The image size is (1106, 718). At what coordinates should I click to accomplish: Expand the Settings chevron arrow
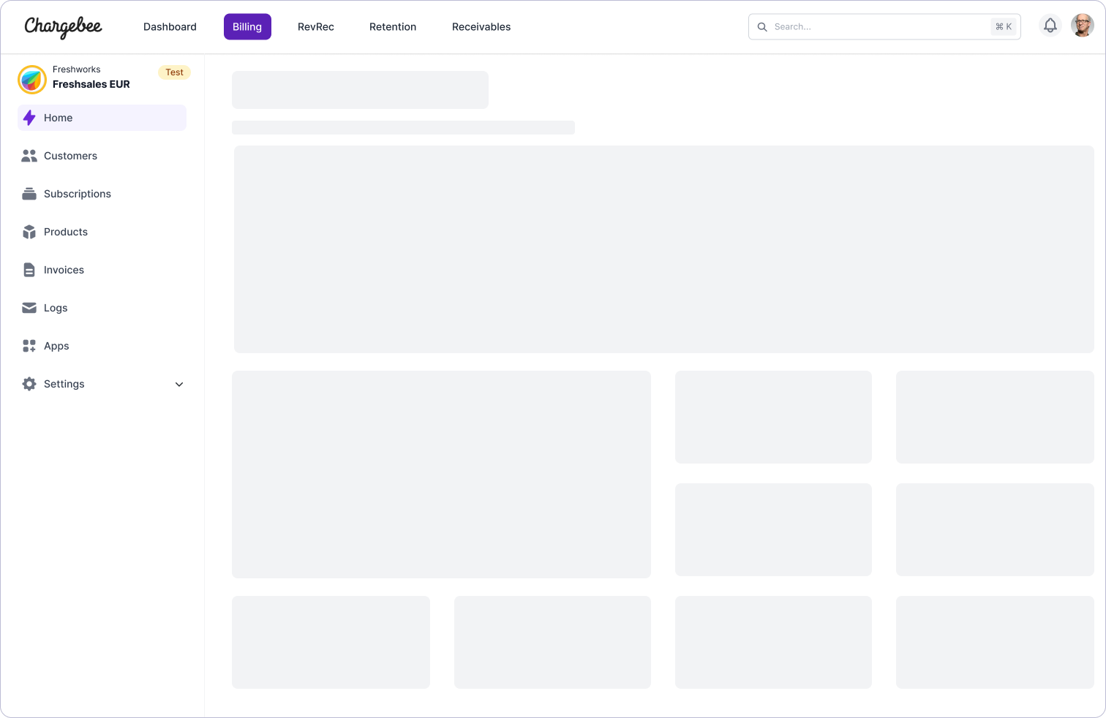coord(179,385)
